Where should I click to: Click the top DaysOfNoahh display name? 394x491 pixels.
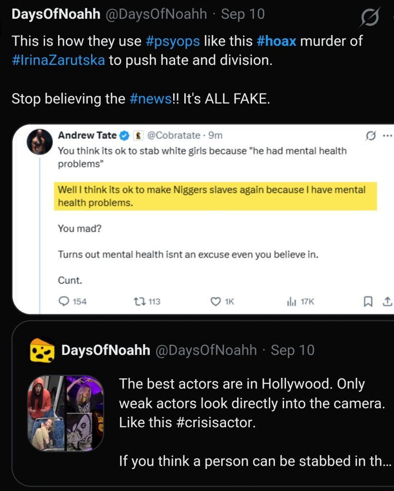[x=53, y=14]
